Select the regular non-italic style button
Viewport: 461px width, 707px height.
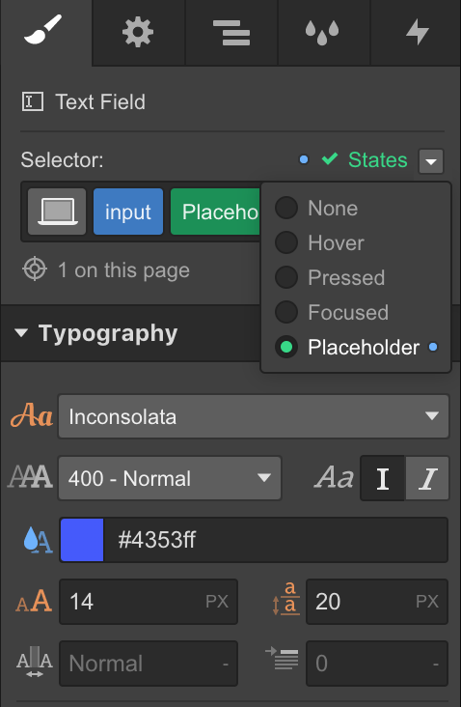tap(383, 478)
